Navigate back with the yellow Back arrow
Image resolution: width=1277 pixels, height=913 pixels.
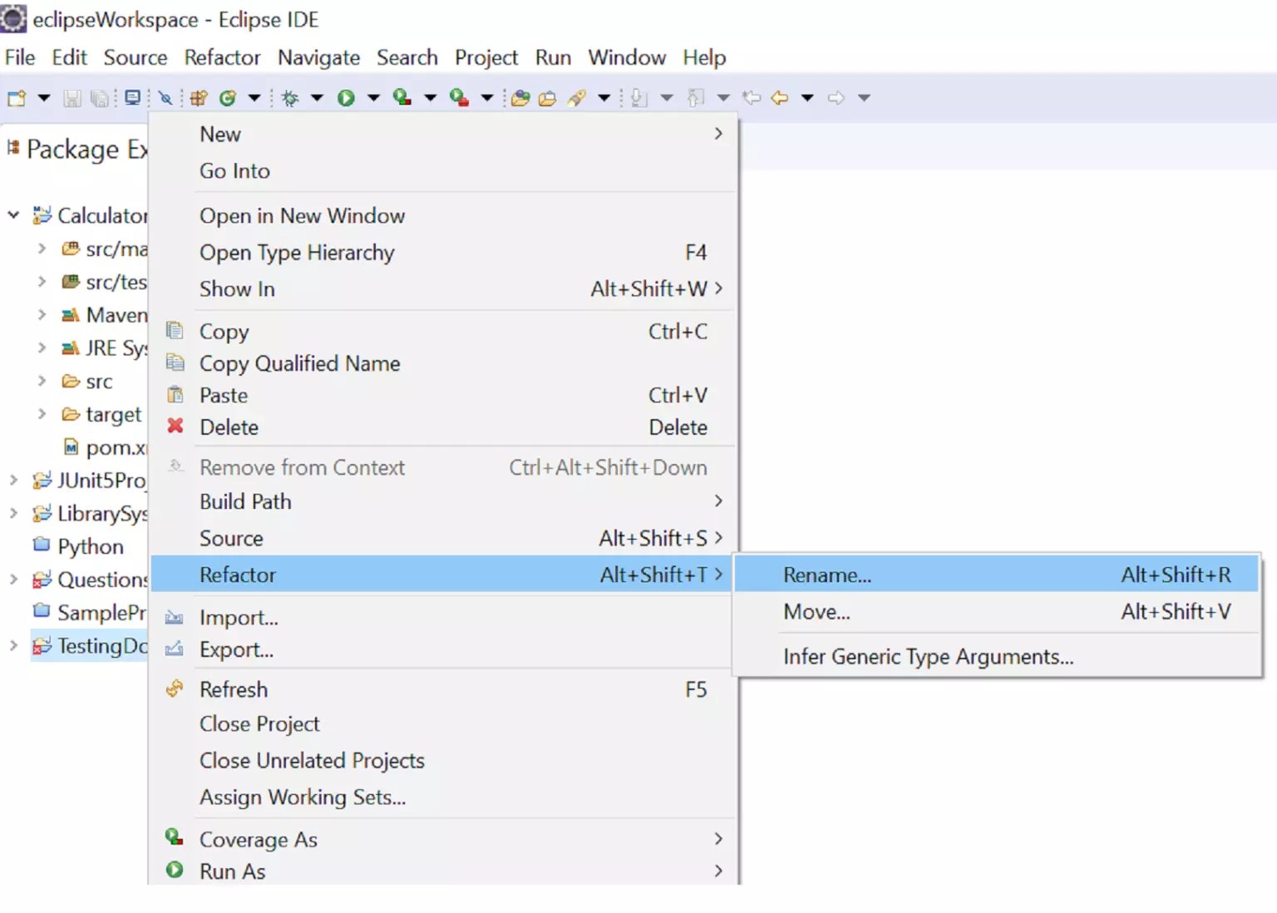pos(779,97)
